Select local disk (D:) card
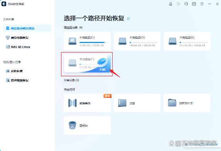 [x=137, y=41]
